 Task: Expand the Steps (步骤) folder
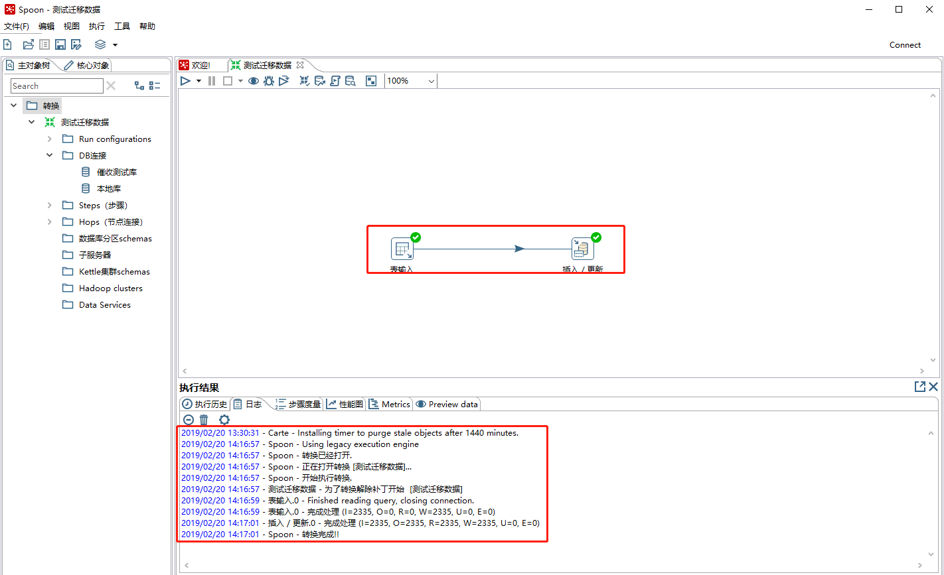[x=49, y=205]
